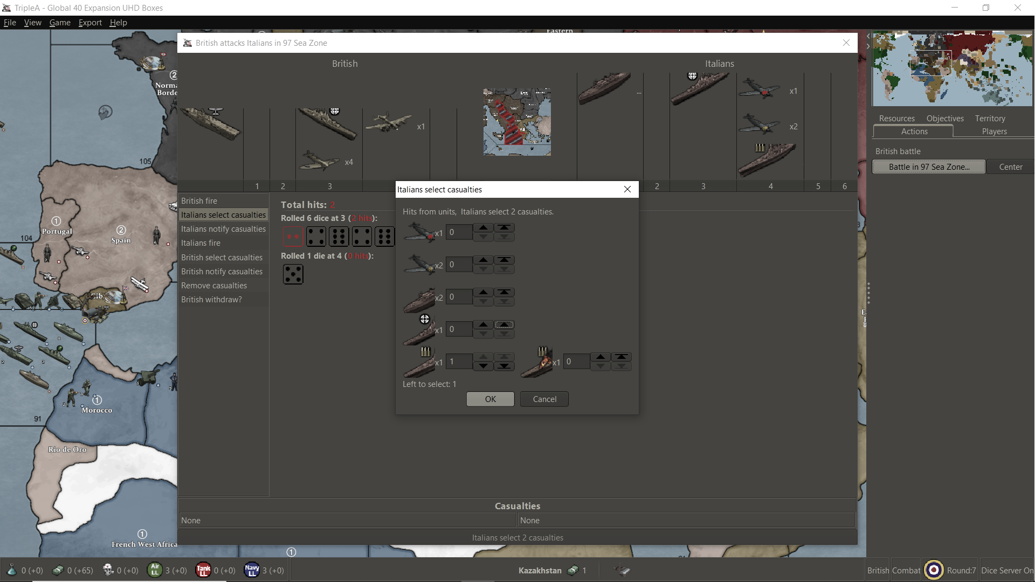Select 'Remove casualties' step in battle list
The image size is (1035, 582).
pyautogui.click(x=223, y=286)
